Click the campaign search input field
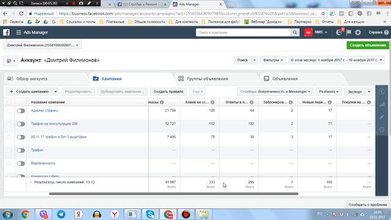The width and height of the screenshot is (391, 220). tap(243, 32)
